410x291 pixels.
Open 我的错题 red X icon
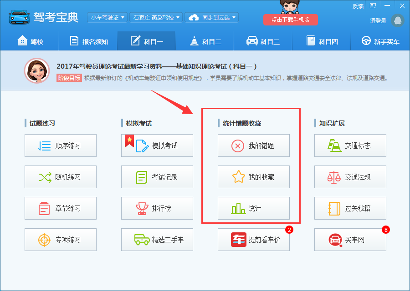[238, 145]
